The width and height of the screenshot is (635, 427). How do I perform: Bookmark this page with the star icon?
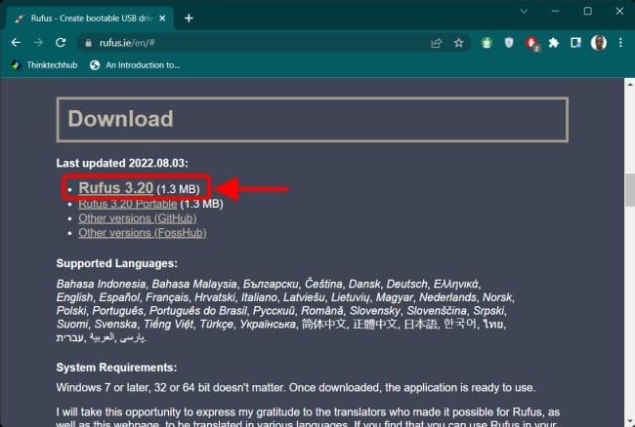(458, 43)
